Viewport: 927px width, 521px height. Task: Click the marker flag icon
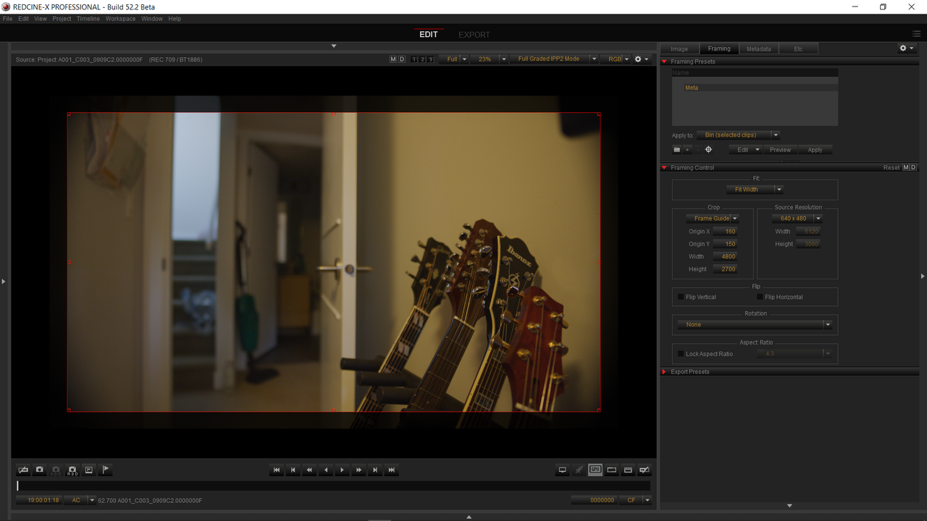pos(105,470)
